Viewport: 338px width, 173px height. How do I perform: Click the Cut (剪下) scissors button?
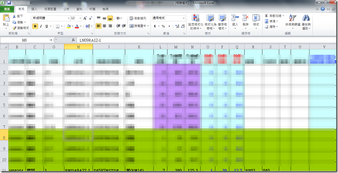pos(18,16)
